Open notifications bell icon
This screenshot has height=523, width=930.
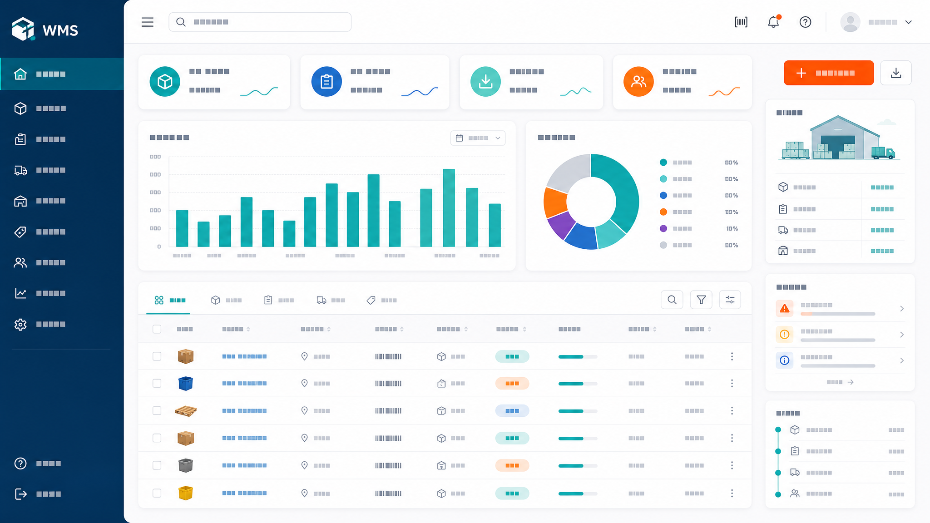pos(774,22)
